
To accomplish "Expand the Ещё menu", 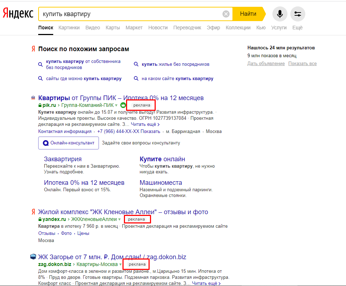I will point(297,28).
